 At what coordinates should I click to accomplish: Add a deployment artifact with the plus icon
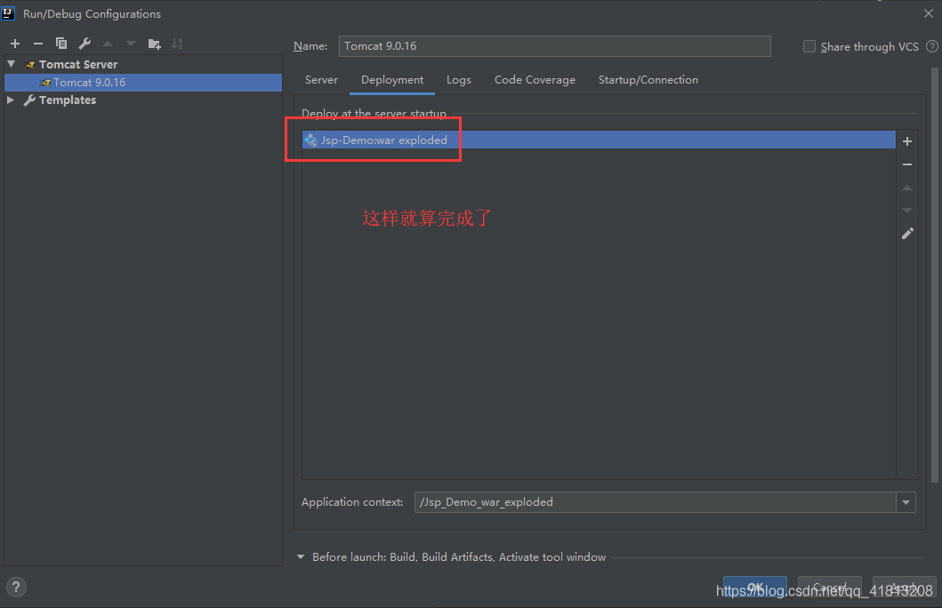pyautogui.click(x=906, y=140)
